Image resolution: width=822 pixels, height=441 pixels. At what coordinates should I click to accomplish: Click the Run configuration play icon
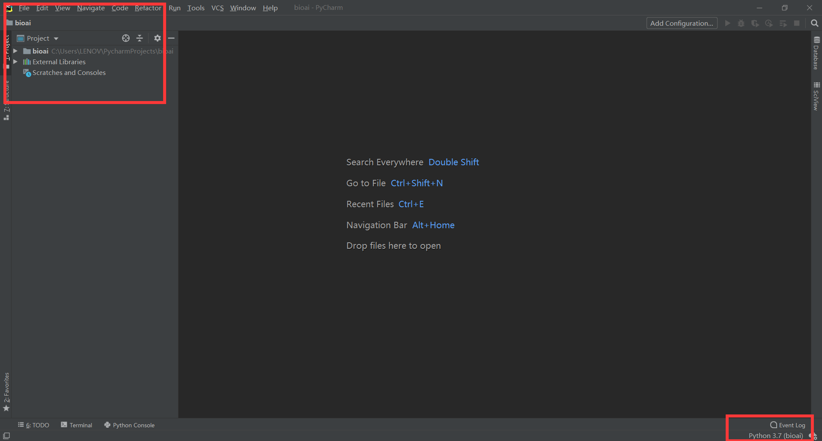[x=727, y=23]
